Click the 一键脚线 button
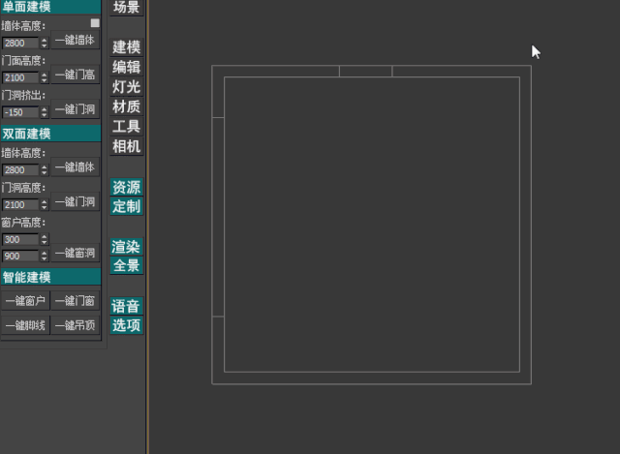This screenshot has height=454, width=620. tap(26, 325)
